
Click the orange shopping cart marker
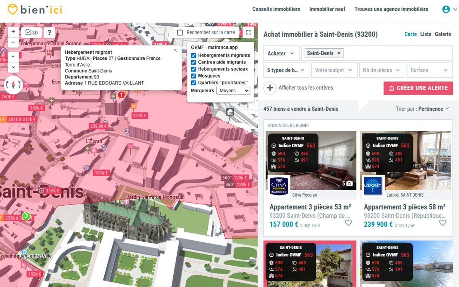(133, 106)
